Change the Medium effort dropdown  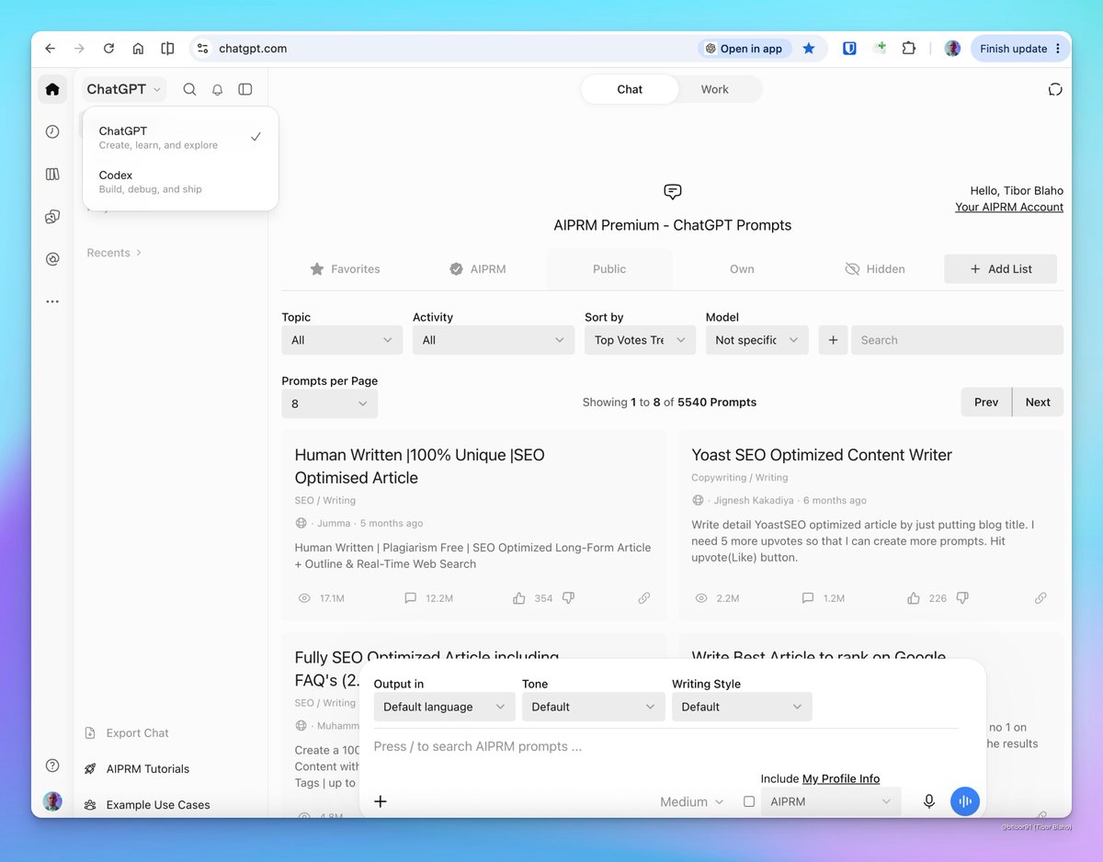[x=691, y=801]
